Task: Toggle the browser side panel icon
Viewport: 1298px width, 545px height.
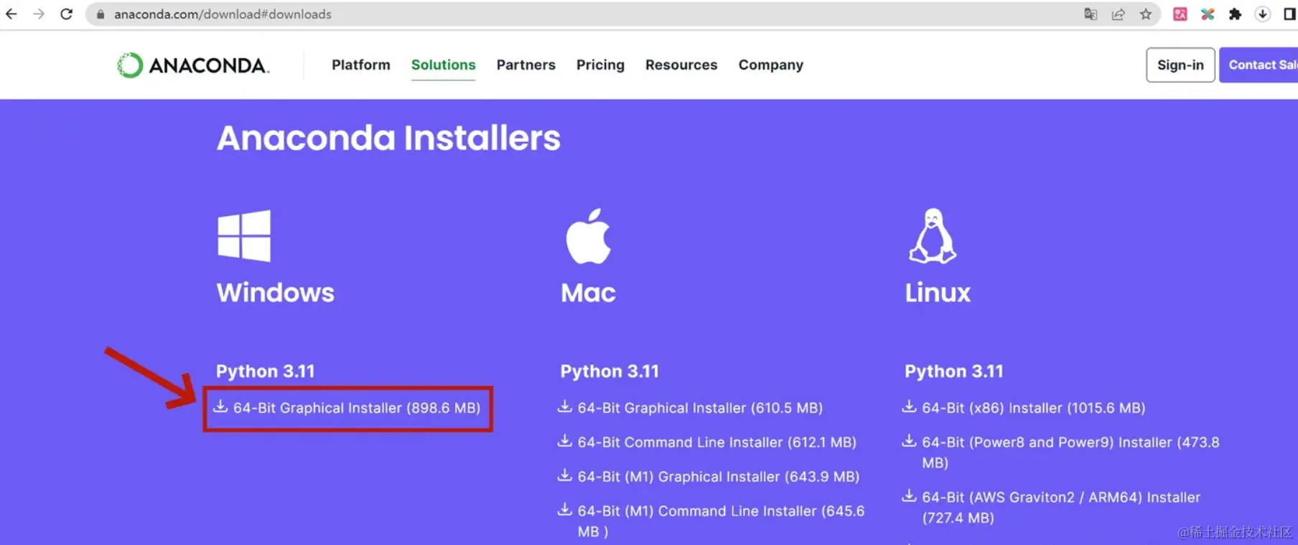Action: coord(1289,14)
